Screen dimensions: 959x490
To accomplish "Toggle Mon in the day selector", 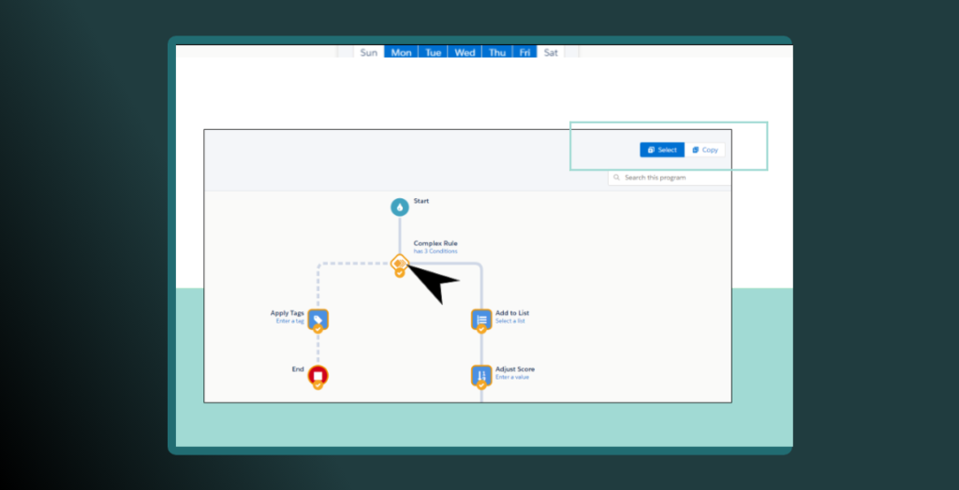I will click(x=401, y=52).
